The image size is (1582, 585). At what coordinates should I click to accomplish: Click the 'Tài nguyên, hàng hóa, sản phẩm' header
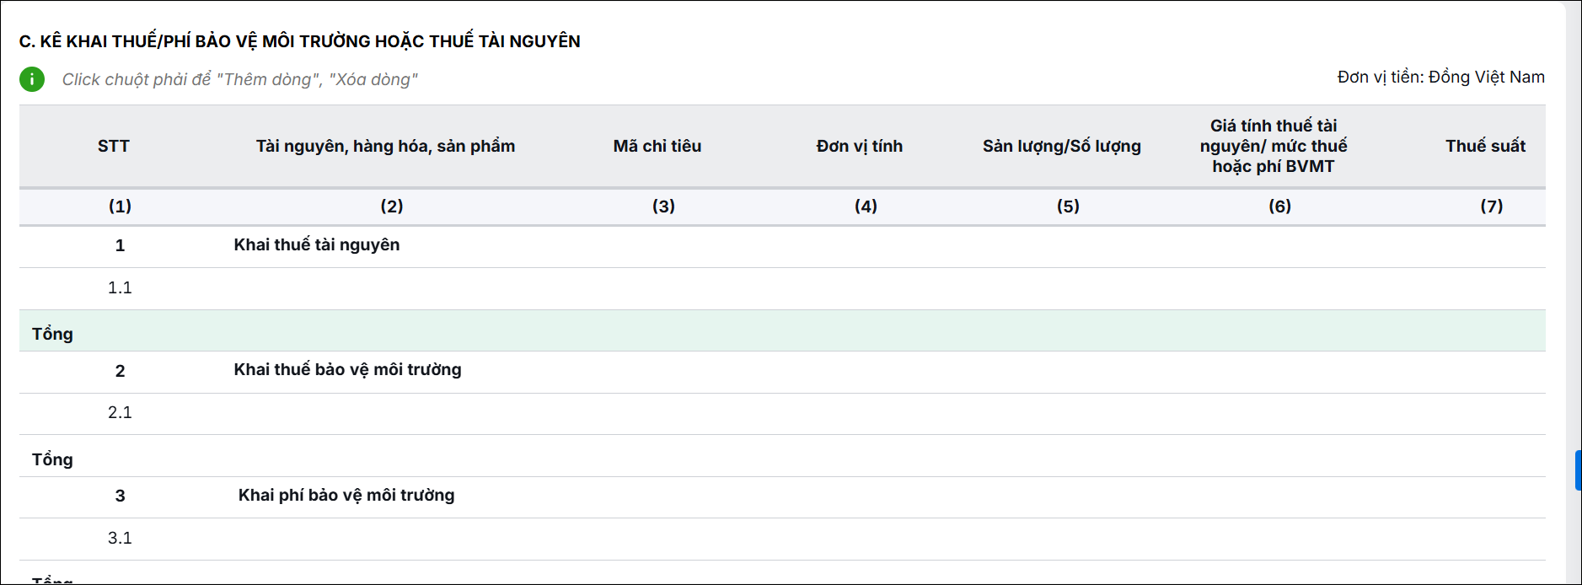click(x=385, y=146)
